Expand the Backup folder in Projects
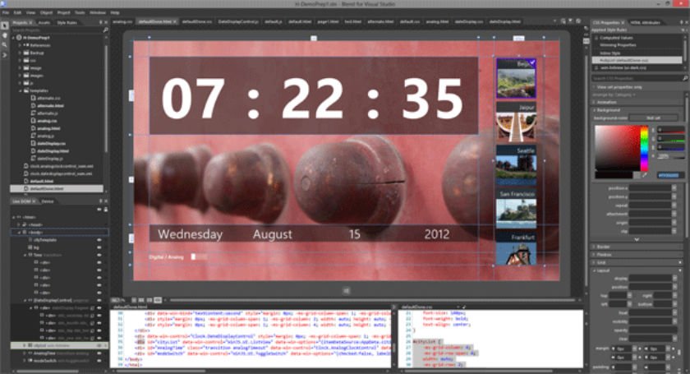The image size is (690, 374). (20, 52)
